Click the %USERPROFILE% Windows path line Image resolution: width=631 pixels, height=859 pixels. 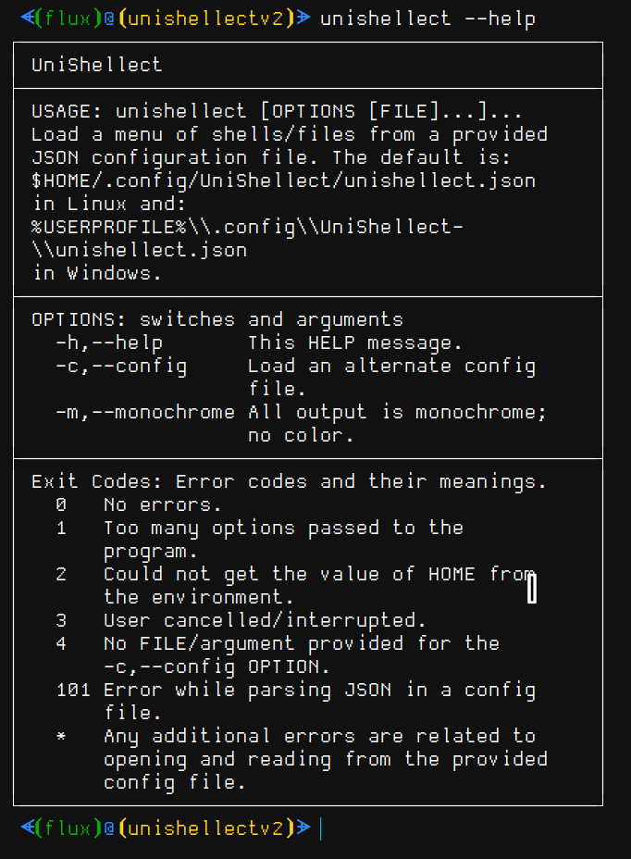coord(248,227)
